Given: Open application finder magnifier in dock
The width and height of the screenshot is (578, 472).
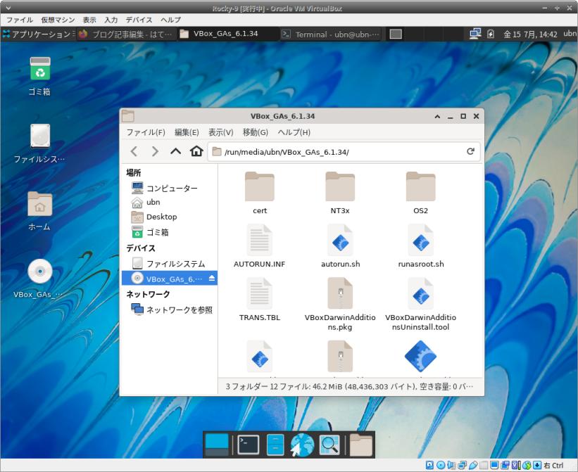Looking at the screenshot, I should (x=329, y=445).
